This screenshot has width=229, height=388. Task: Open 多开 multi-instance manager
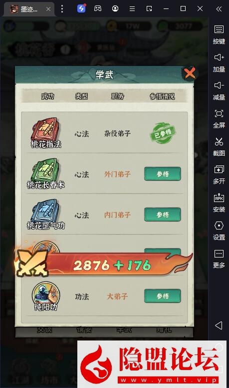coord(219,174)
